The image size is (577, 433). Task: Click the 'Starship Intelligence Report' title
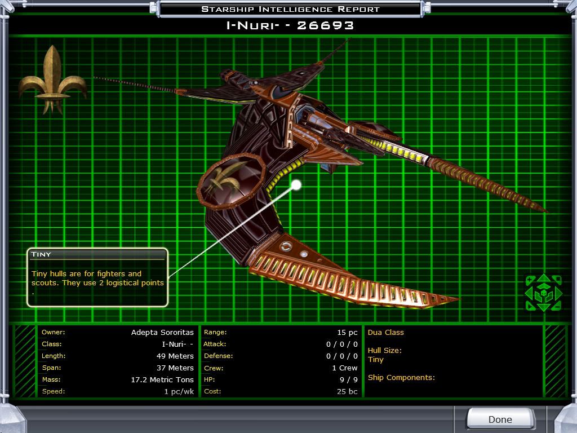[x=290, y=9]
